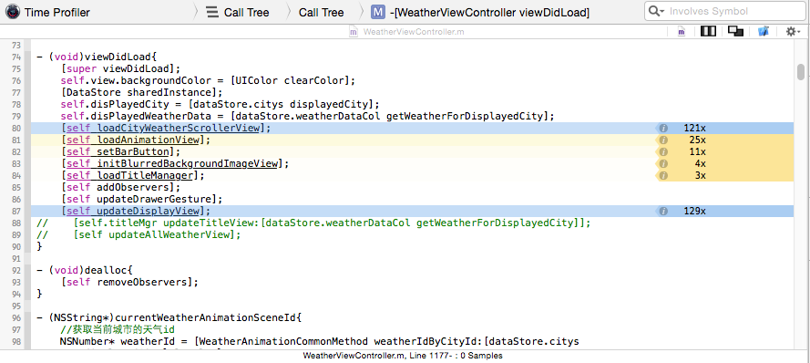
Task: Click the 3x sample count on line 84
Action: [x=700, y=175]
